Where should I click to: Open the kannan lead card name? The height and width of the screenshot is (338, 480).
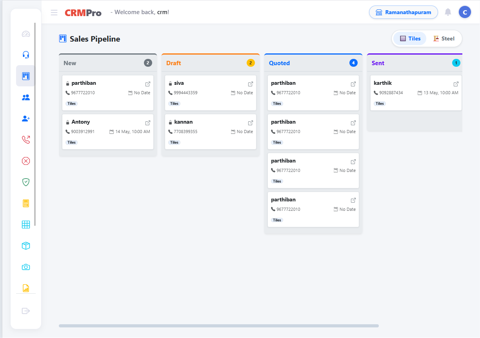point(184,122)
